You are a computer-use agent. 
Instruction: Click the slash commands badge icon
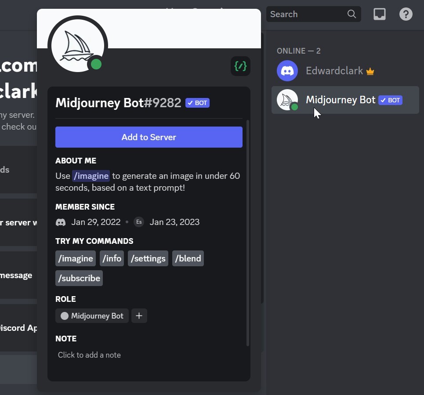pos(240,66)
